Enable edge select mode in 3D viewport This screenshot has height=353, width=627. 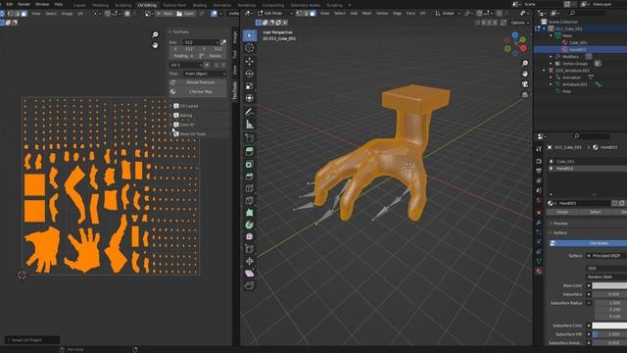[306, 13]
